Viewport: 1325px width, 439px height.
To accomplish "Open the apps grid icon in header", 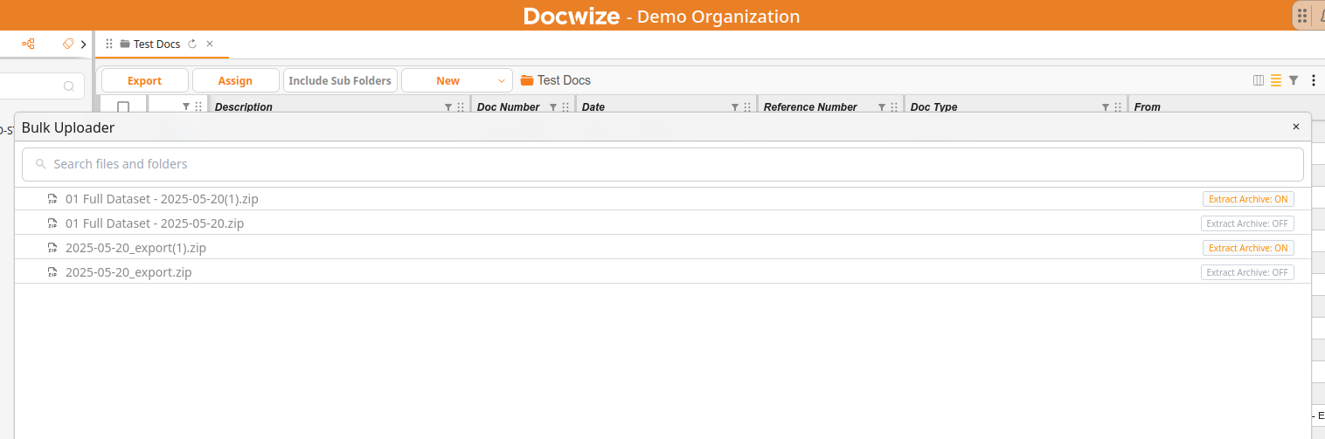I will [1302, 16].
